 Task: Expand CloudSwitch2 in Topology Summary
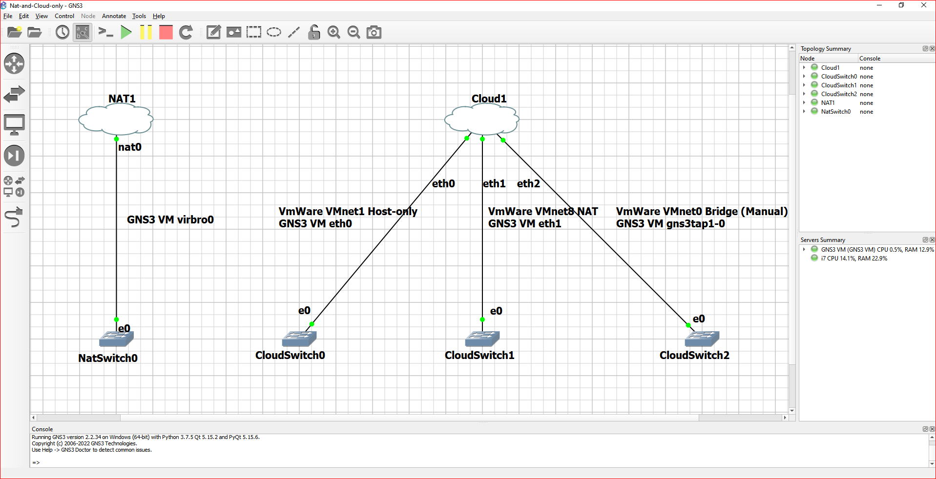(804, 94)
